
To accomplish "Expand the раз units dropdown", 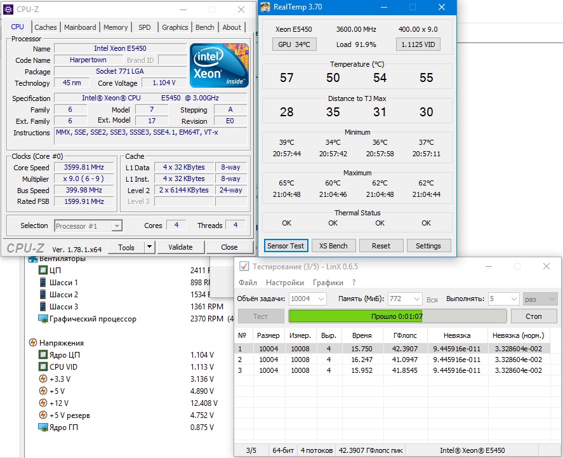I will point(552,299).
